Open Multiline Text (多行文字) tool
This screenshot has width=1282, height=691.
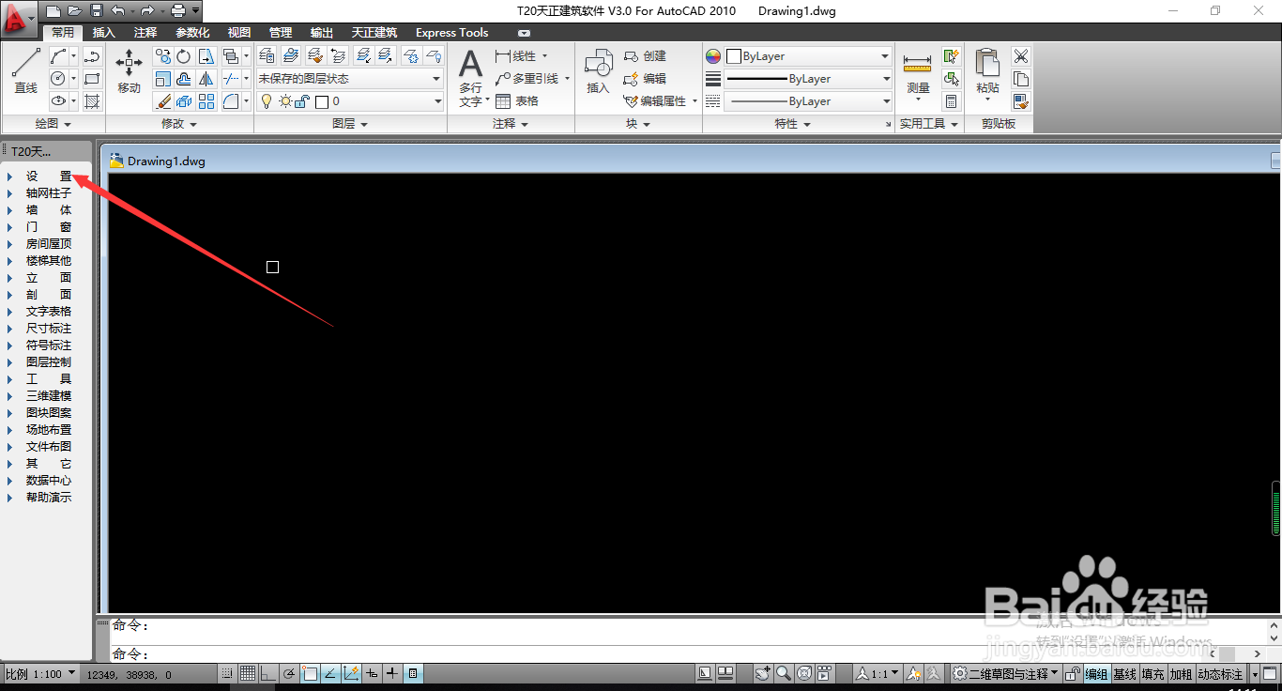[470, 77]
